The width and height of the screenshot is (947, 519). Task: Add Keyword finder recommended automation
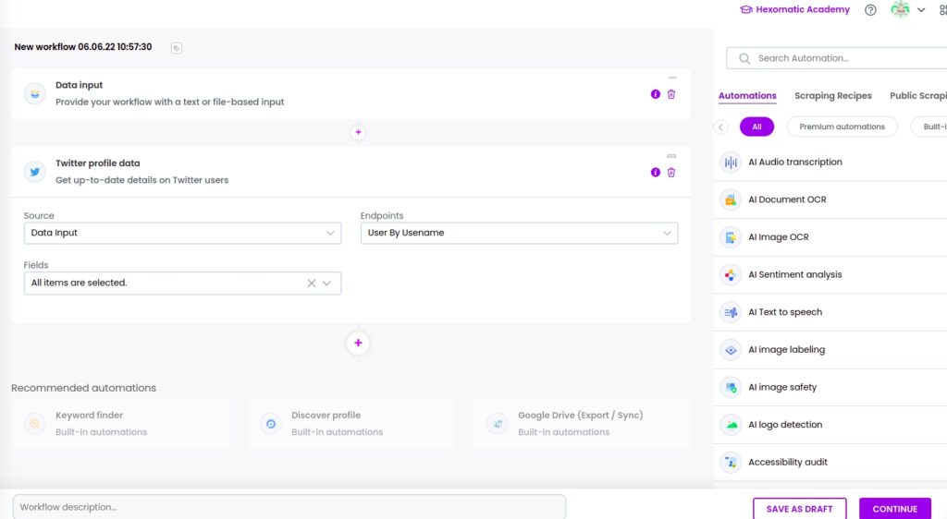[x=119, y=424]
